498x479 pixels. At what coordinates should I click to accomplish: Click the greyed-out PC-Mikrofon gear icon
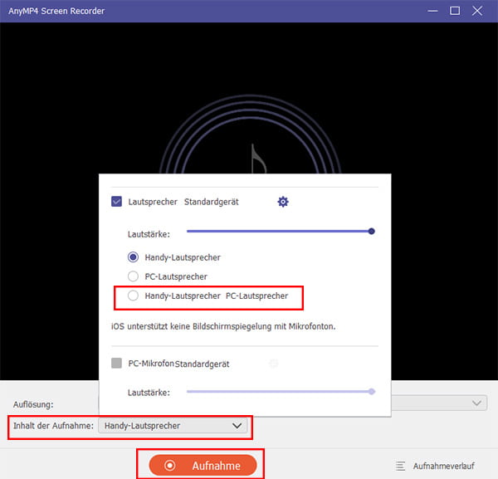coord(274,364)
